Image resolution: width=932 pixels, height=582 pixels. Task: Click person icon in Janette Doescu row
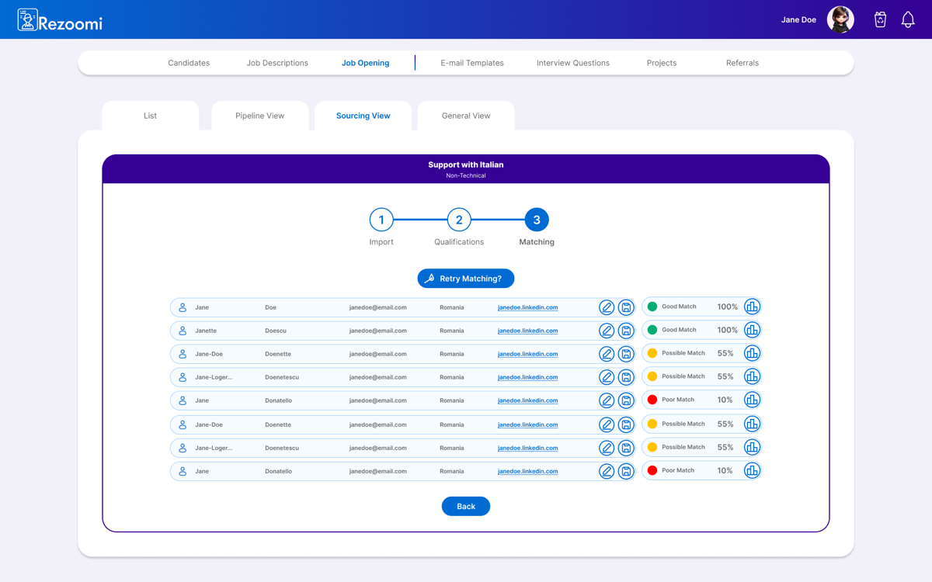[183, 331]
